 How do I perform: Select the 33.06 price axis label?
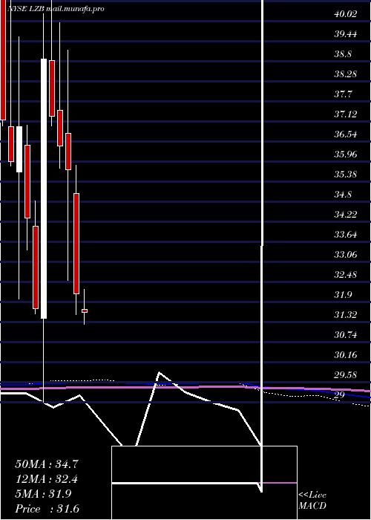pos(346,255)
